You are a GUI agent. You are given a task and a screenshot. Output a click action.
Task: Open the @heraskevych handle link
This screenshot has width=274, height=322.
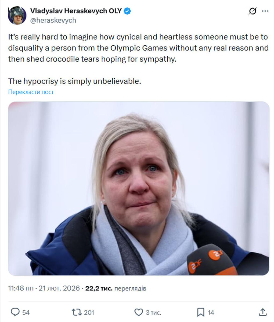pos(53,20)
